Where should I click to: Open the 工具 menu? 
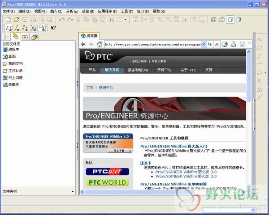click(x=127, y=11)
